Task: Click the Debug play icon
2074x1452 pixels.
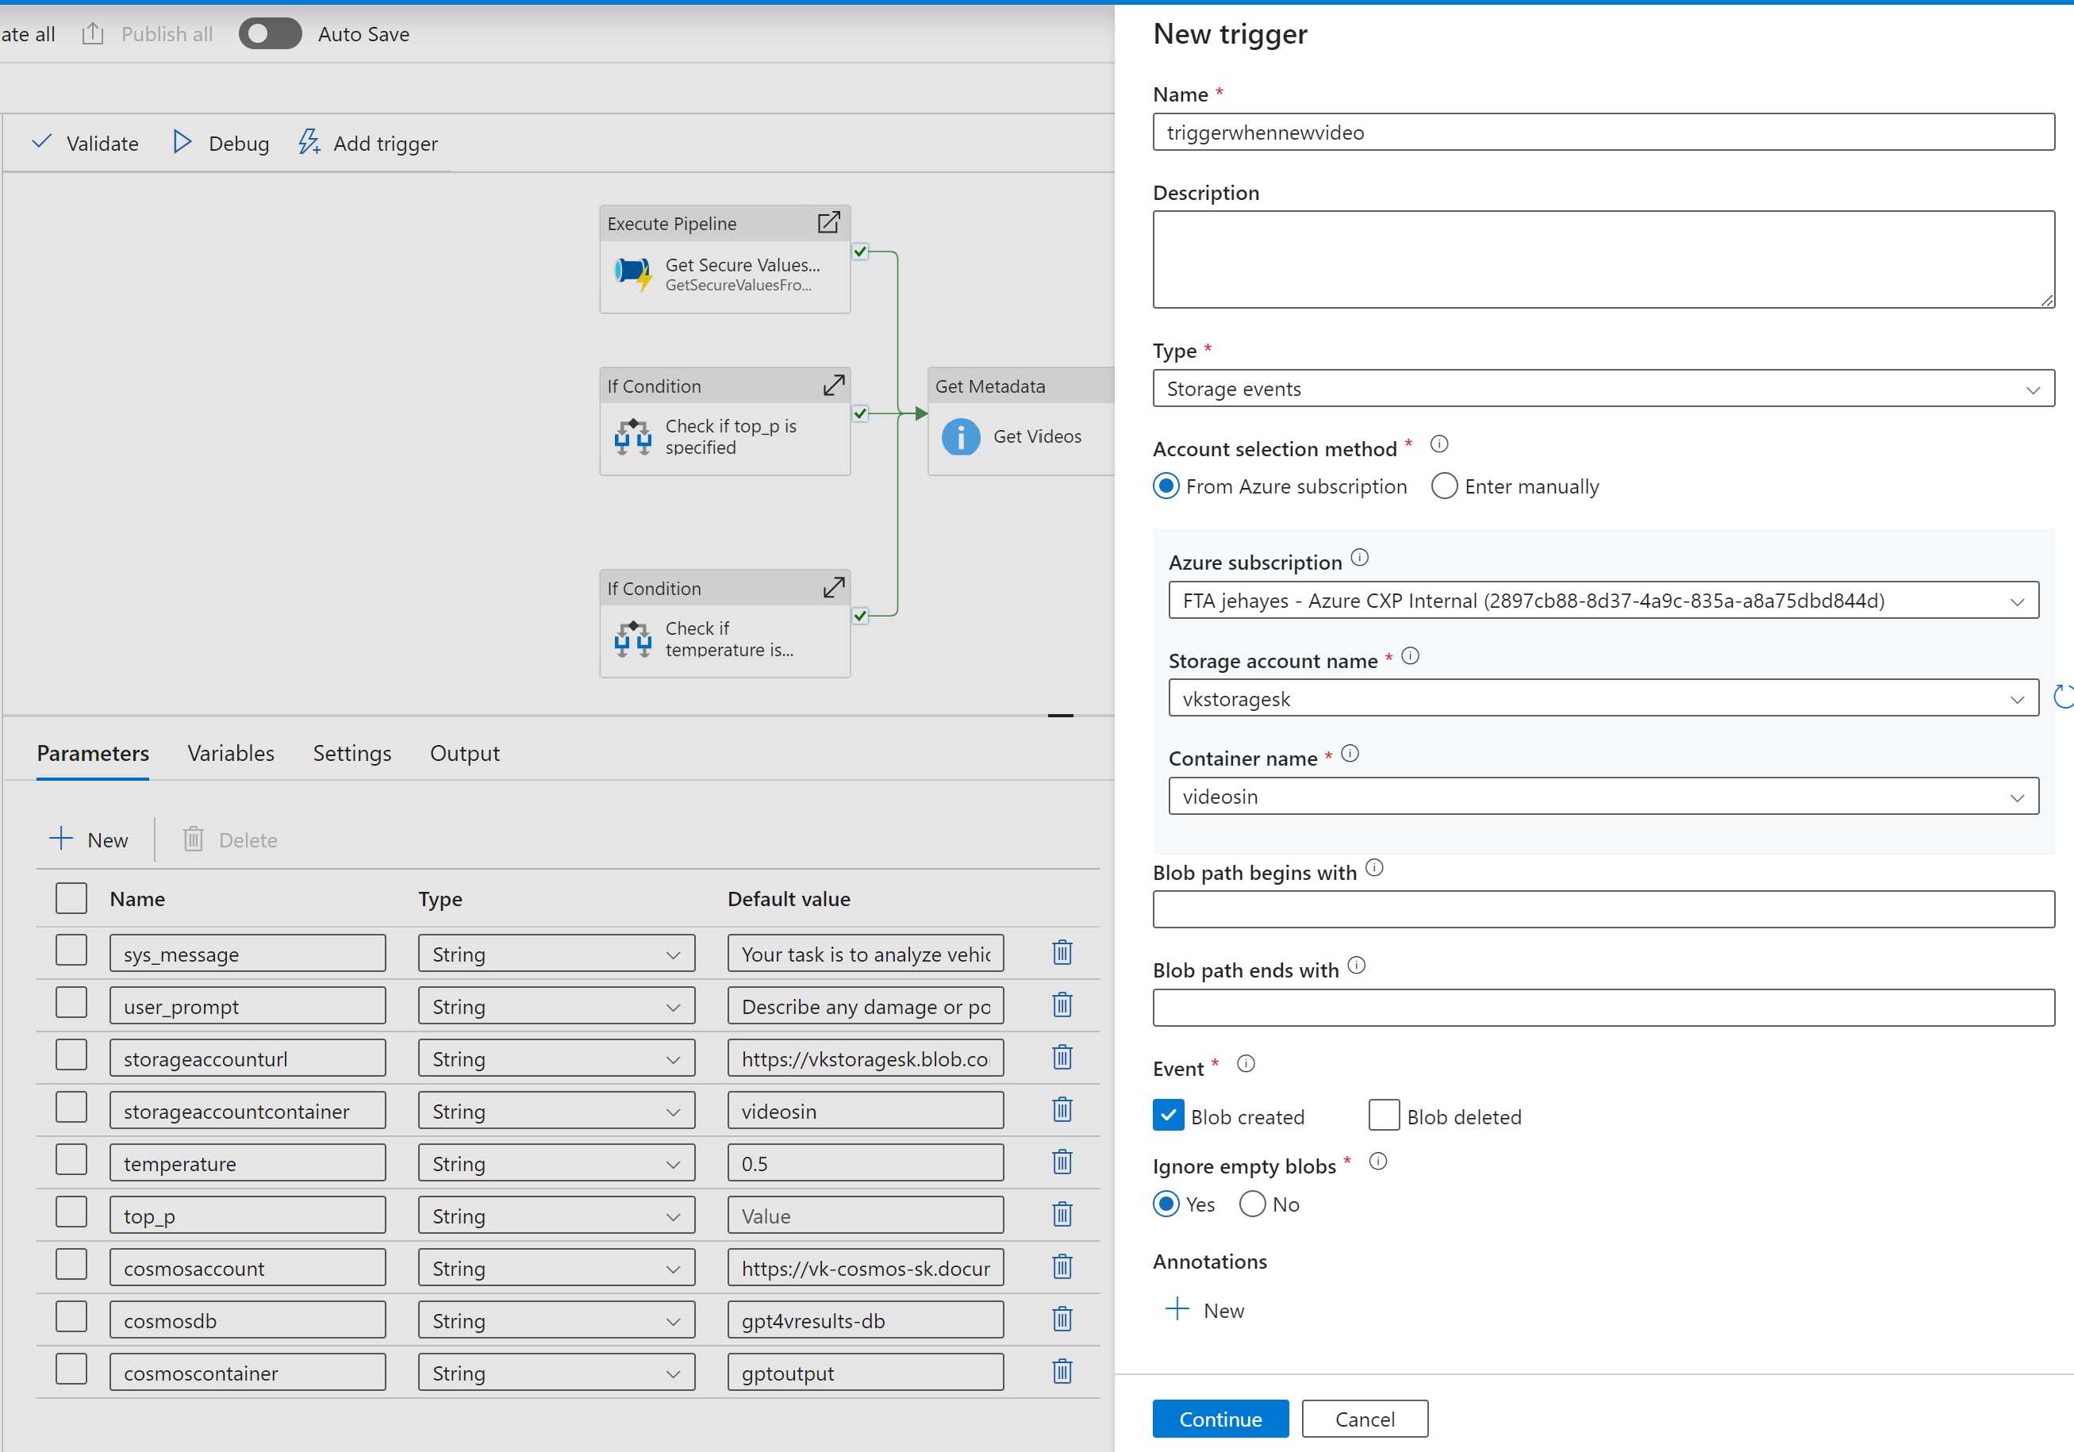Action: (182, 142)
